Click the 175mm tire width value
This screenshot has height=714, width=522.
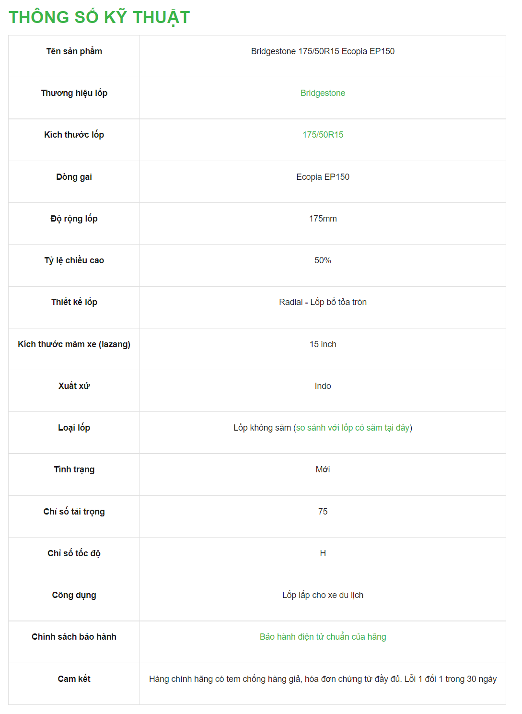(x=323, y=219)
